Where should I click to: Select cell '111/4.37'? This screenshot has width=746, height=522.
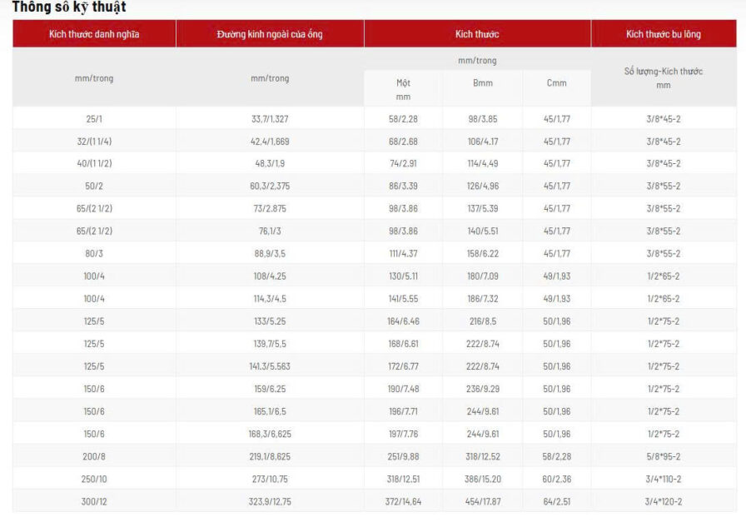point(403,254)
